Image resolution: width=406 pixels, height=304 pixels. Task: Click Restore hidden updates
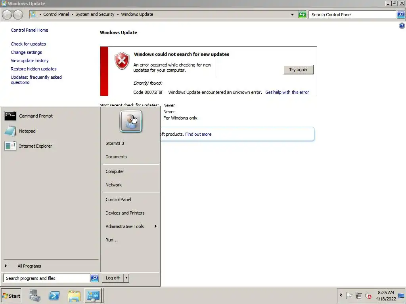point(34,69)
